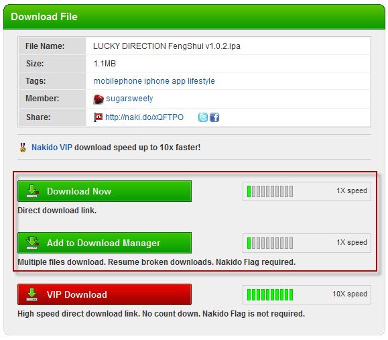Click the Twitter share icon
The image size is (388, 340).
click(203, 117)
